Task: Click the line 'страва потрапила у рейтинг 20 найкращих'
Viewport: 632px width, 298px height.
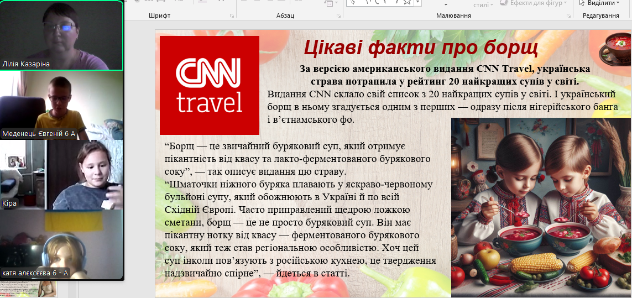Action: pos(445,81)
